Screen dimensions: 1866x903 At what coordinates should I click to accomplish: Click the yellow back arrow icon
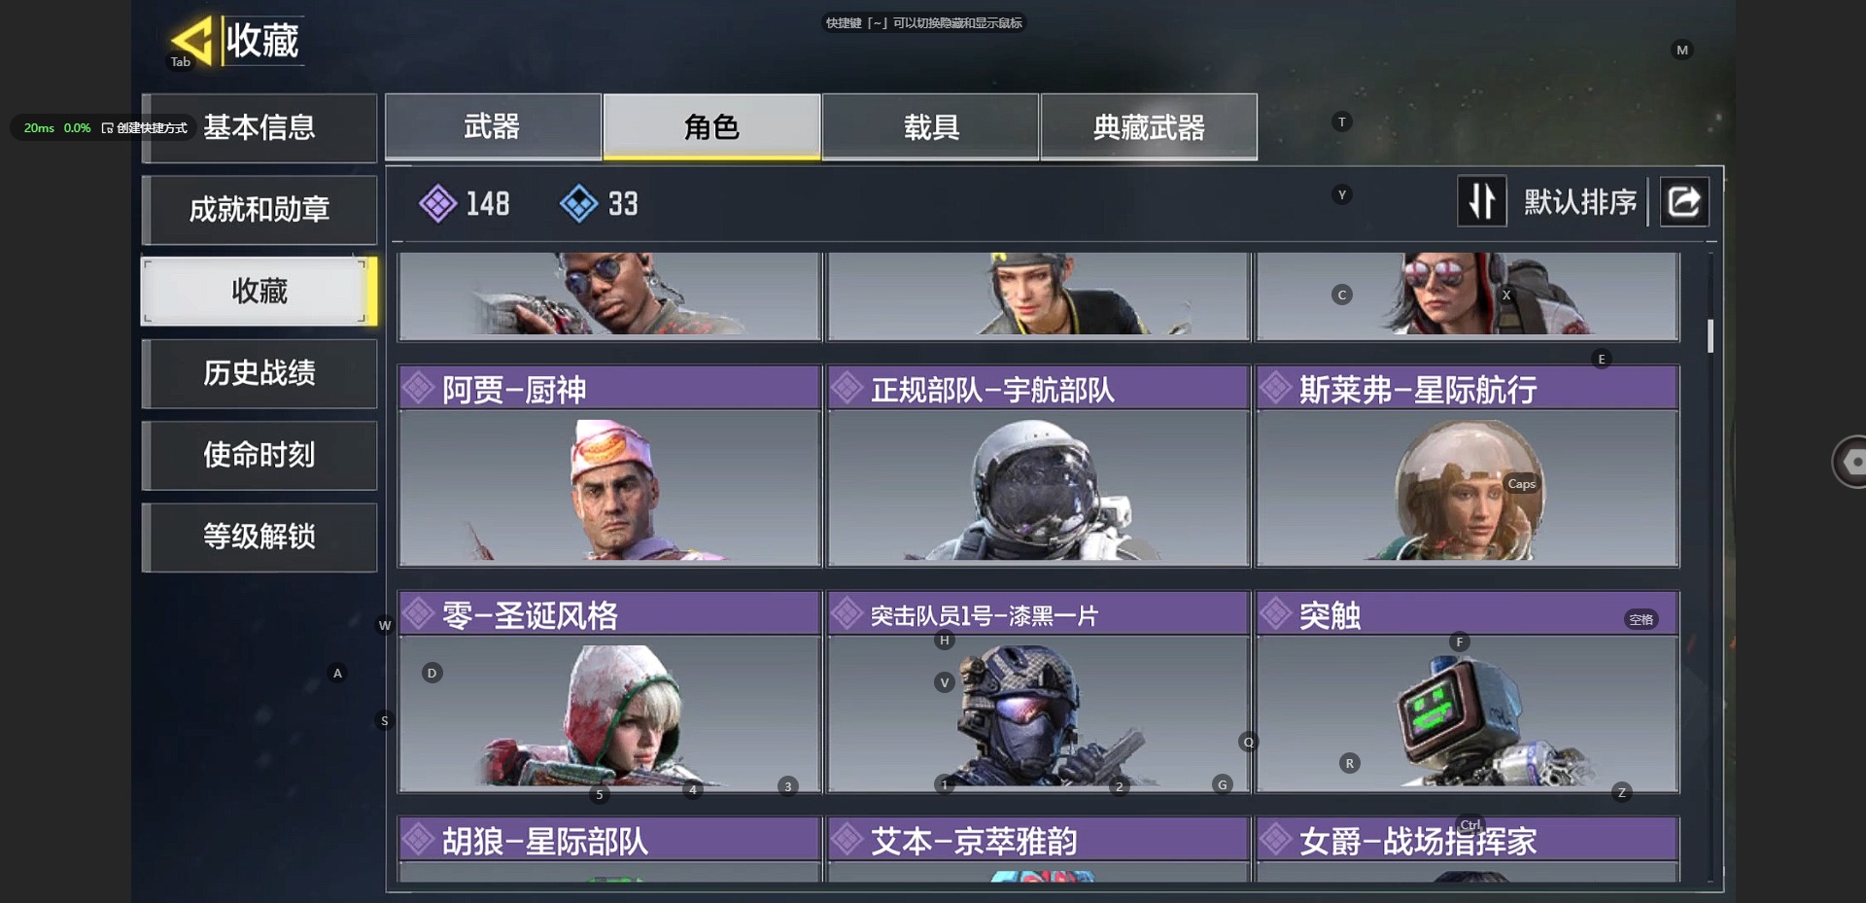(191, 41)
